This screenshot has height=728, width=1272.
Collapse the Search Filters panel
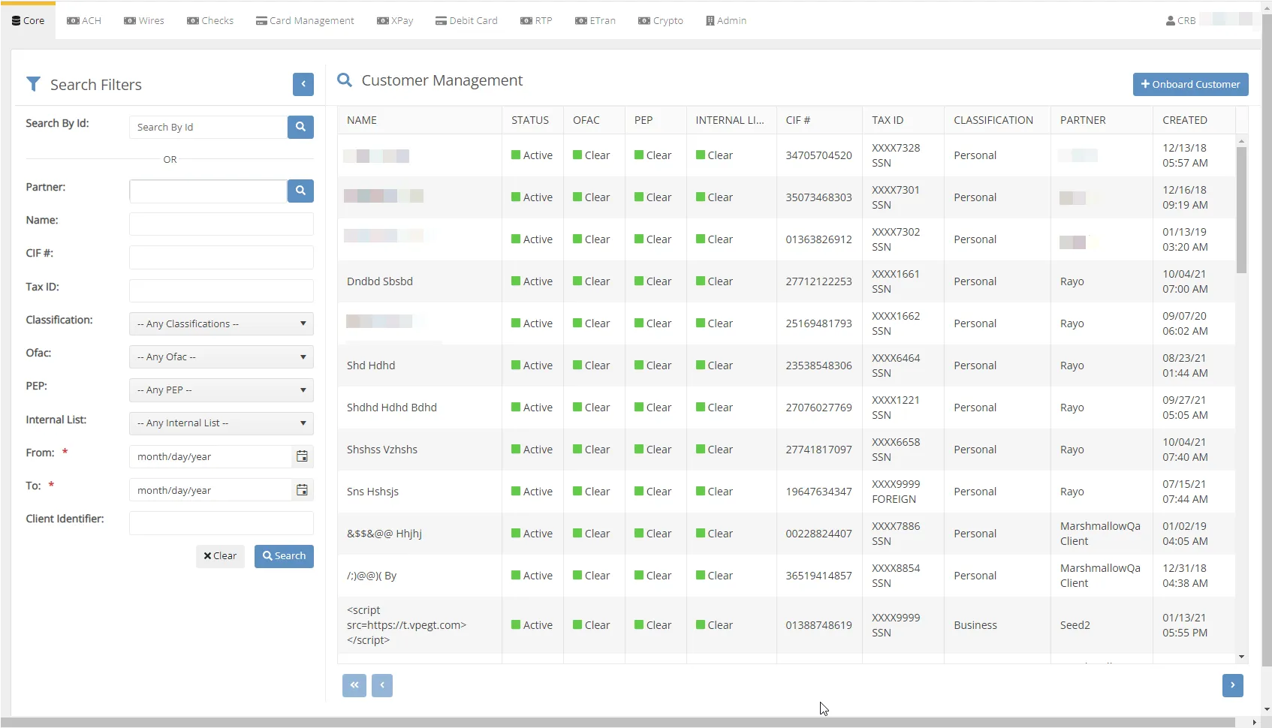click(x=303, y=84)
